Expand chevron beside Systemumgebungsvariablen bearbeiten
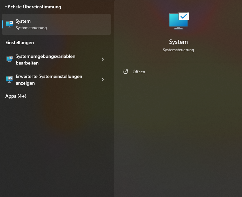242x197 pixels. click(103, 59)
